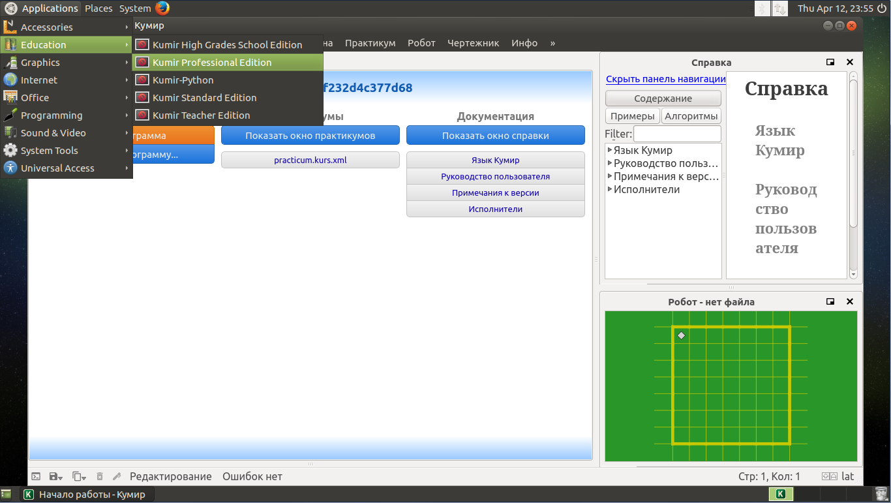Screen dimensions: 891x503
Task: Click the Show Desktop icon in bottom panel
Action: (6, 494)
